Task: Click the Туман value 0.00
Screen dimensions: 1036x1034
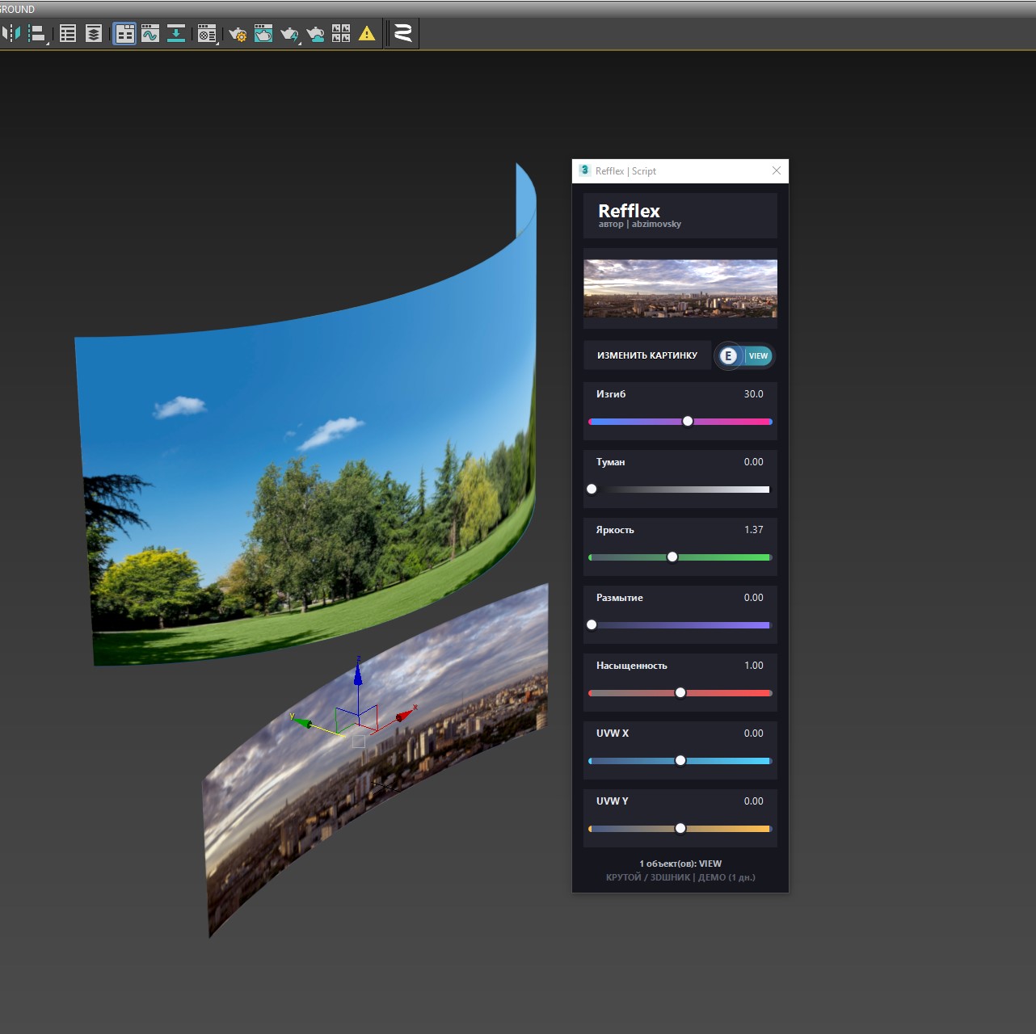Action: tap(753, 462)
